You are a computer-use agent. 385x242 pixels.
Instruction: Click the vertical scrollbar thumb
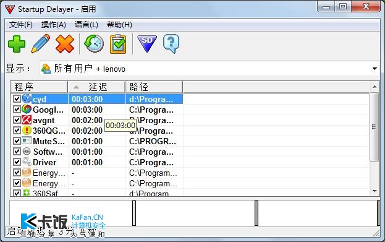[374, 127]
